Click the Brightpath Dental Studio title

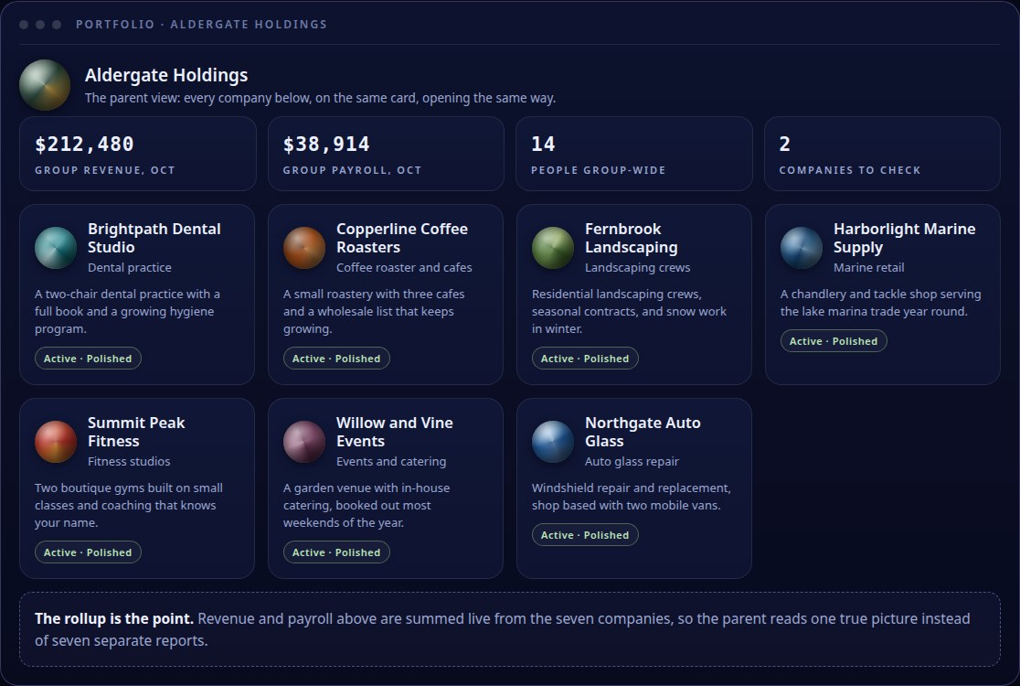pyautogui.click(x=154, y=238)
